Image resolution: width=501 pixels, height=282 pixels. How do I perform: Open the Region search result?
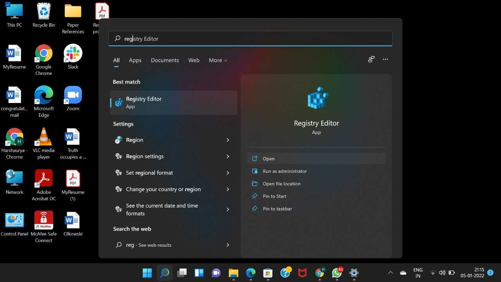(x=174, y=140)
